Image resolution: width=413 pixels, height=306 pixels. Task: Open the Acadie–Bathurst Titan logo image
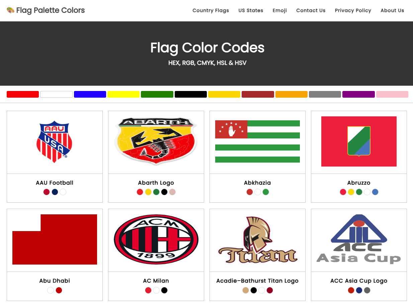[257, 239]
